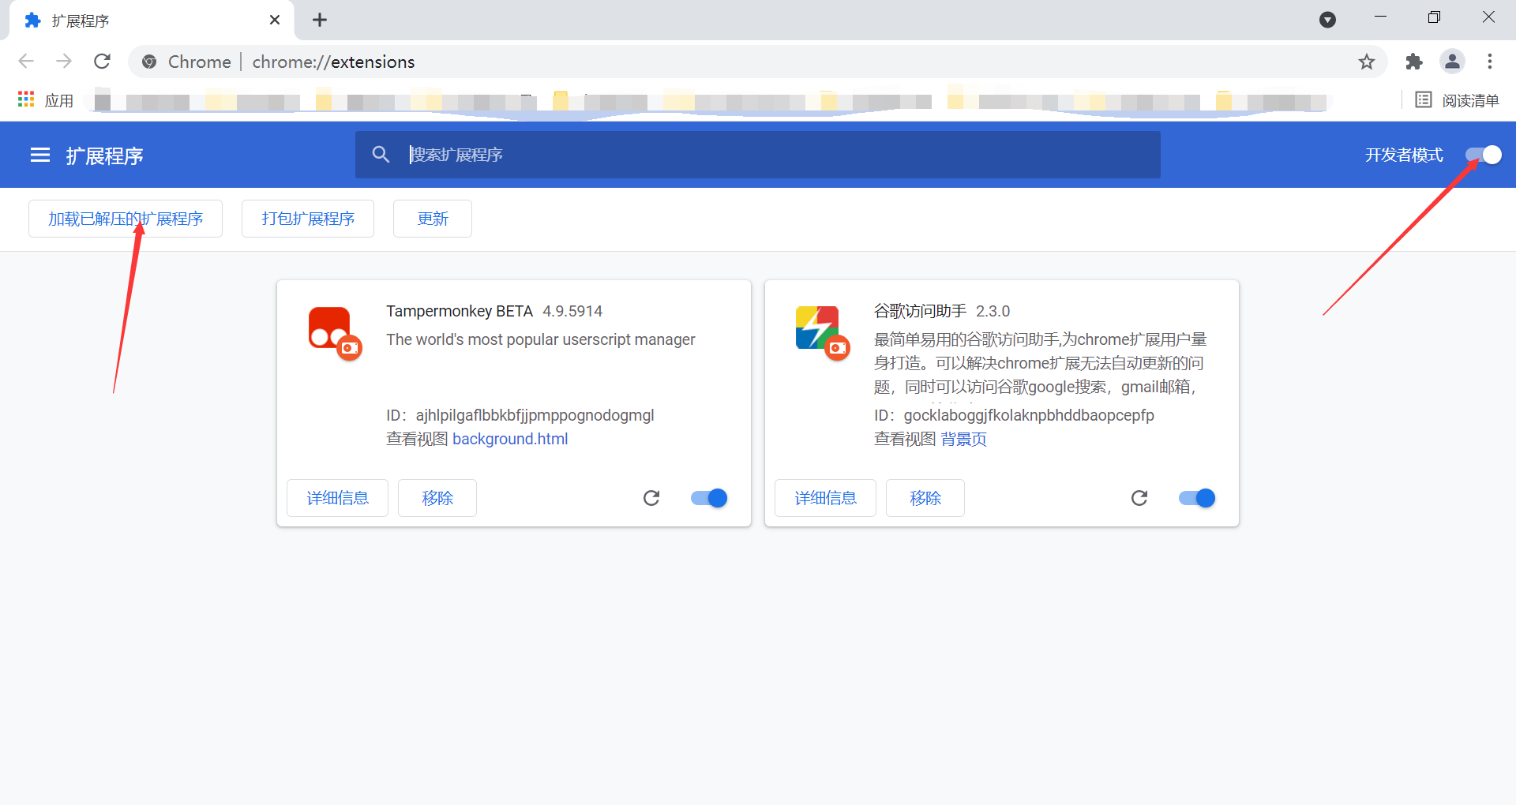The image size is (1516, 805).
Task: Open 背景页 view link
Action: point(964,439)
